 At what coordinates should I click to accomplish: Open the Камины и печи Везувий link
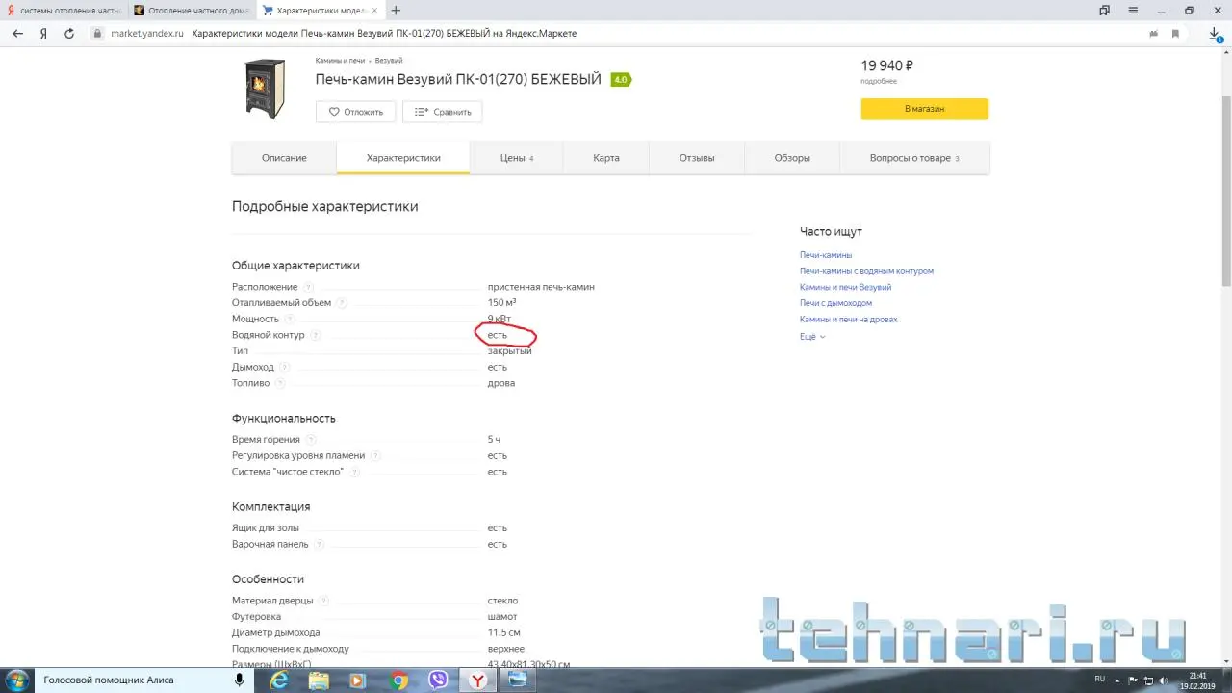coord(845,287)
